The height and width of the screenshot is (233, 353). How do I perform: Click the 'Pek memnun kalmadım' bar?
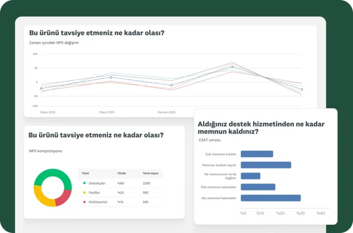coord(258,187)
